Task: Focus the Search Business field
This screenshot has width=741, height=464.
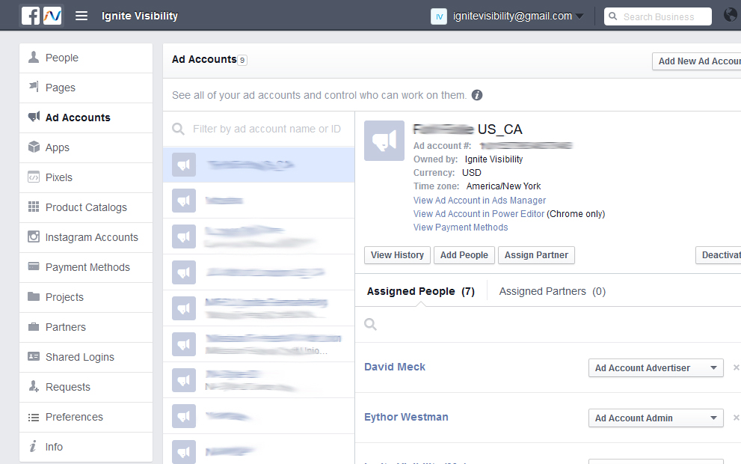Action: (x=658, y=16)
